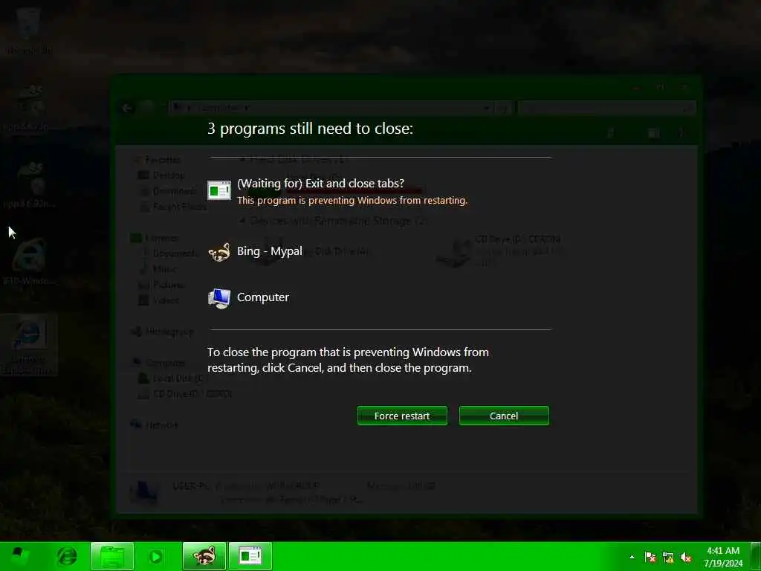
Task: Select Desktop under Favorites in Explorer window
Action: click(161, 175)
